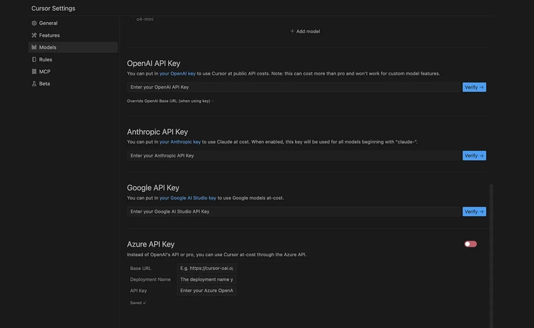Click the 'Base URL' label in Azure section
Viewport: 534px width, 328px height.
[x=140, y=269]
